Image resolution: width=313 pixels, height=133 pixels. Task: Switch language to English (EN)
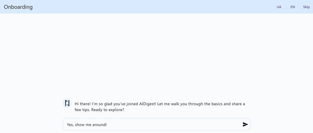click(293, 7)
